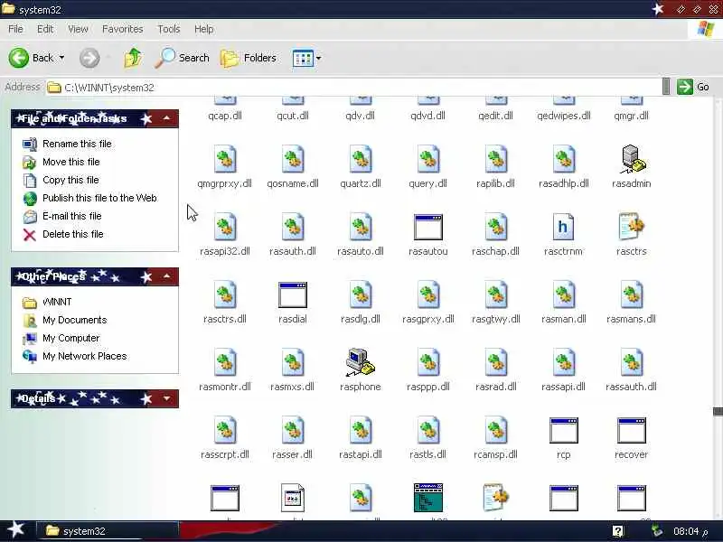Open the View menu
The width and height of the screenshot is (723, 542).
pyautogui.click(x=78, y=29)
